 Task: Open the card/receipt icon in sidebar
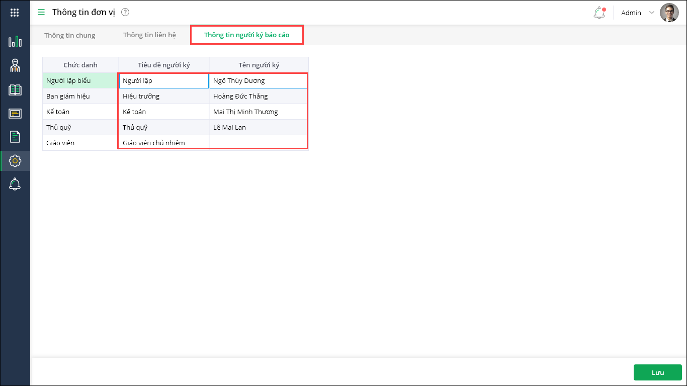click(x=15, y=113)
